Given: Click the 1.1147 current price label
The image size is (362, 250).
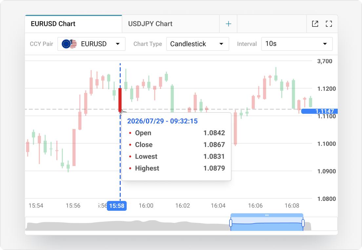Looking at the screenshot, I should click(x=319, y=111).
